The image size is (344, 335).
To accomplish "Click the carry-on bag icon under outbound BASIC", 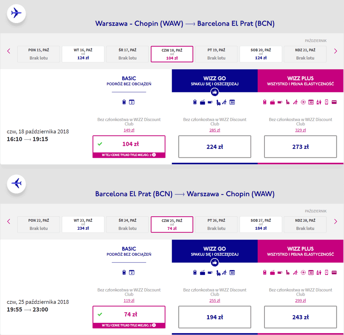I will coord(124,102).
